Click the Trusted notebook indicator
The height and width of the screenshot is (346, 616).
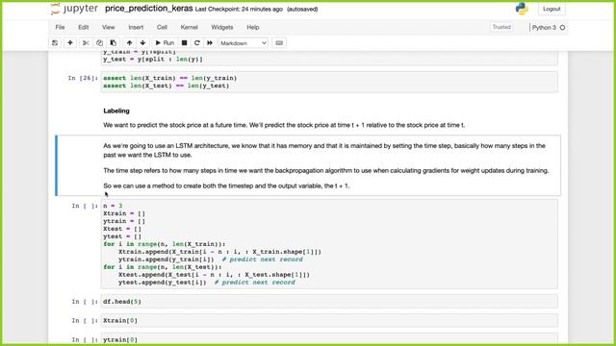pyautogui.click(x=501, y=27)
